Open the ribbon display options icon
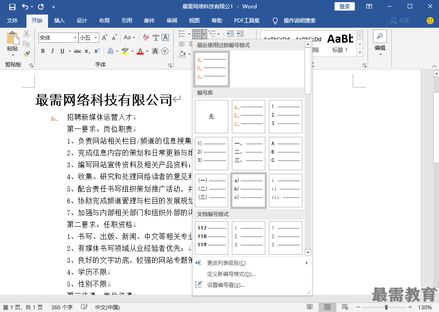Viewport: 439px width, 312px height. coord(369,7)
